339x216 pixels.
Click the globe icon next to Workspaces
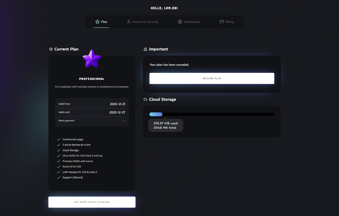click(x=179, y=22)
